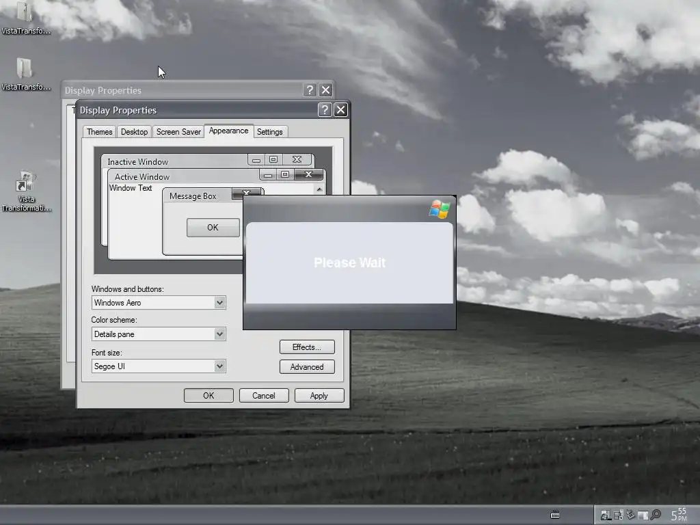Close the front Display Properties dialog
The width and height of the screenshot is (700, 525).
point(340,110)
